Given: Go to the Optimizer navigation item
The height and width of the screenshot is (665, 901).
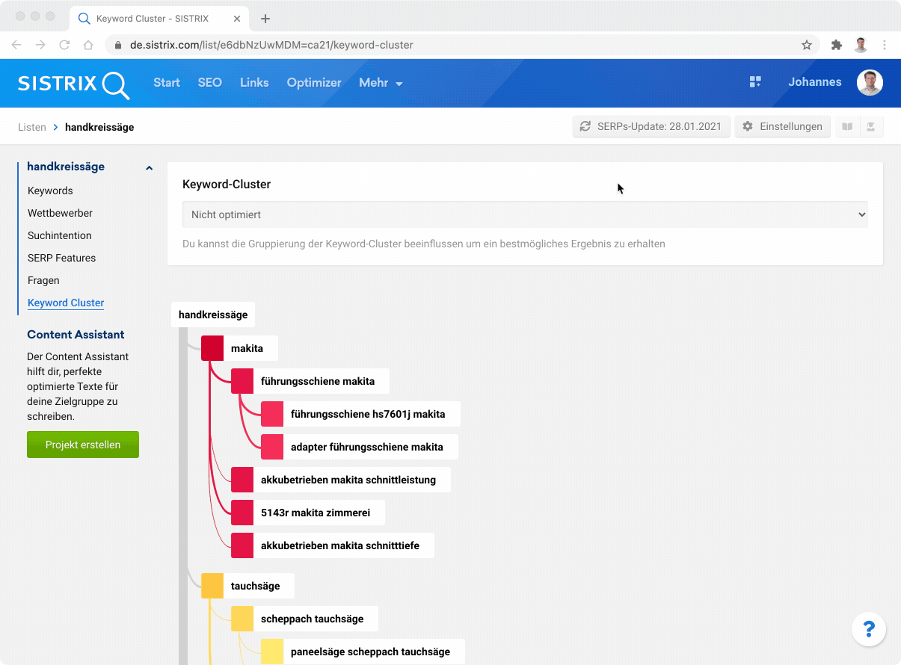Looking at the screenshot, I should [x=314, y=83].
